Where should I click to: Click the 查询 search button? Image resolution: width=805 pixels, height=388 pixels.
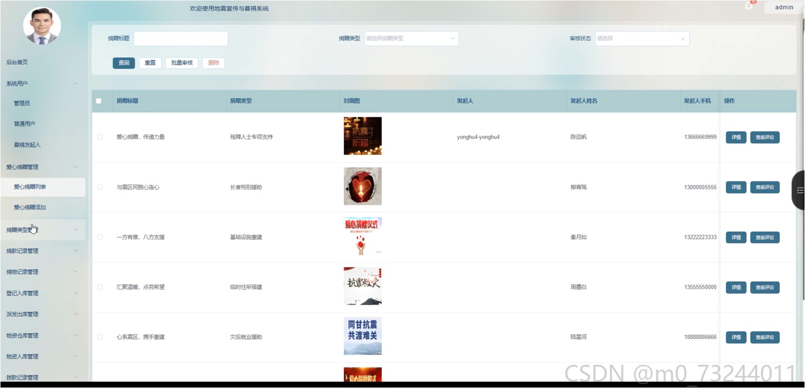[124, 63]
